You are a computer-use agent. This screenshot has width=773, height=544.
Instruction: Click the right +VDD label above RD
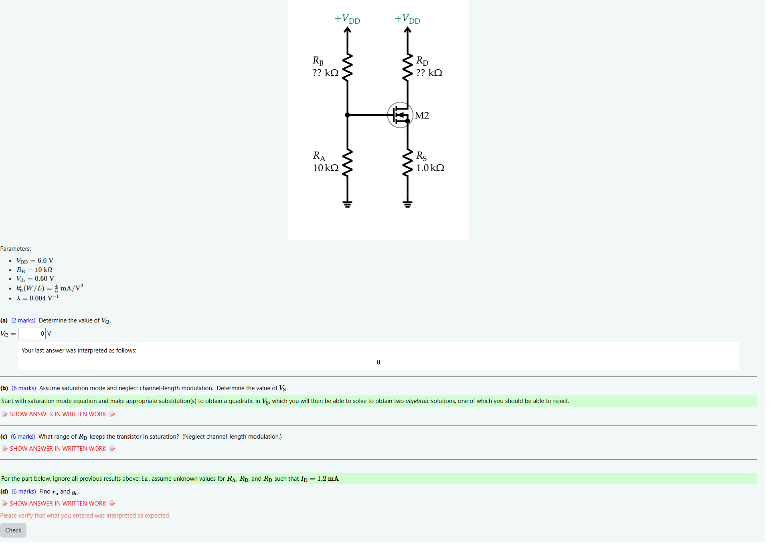[407, 19]
